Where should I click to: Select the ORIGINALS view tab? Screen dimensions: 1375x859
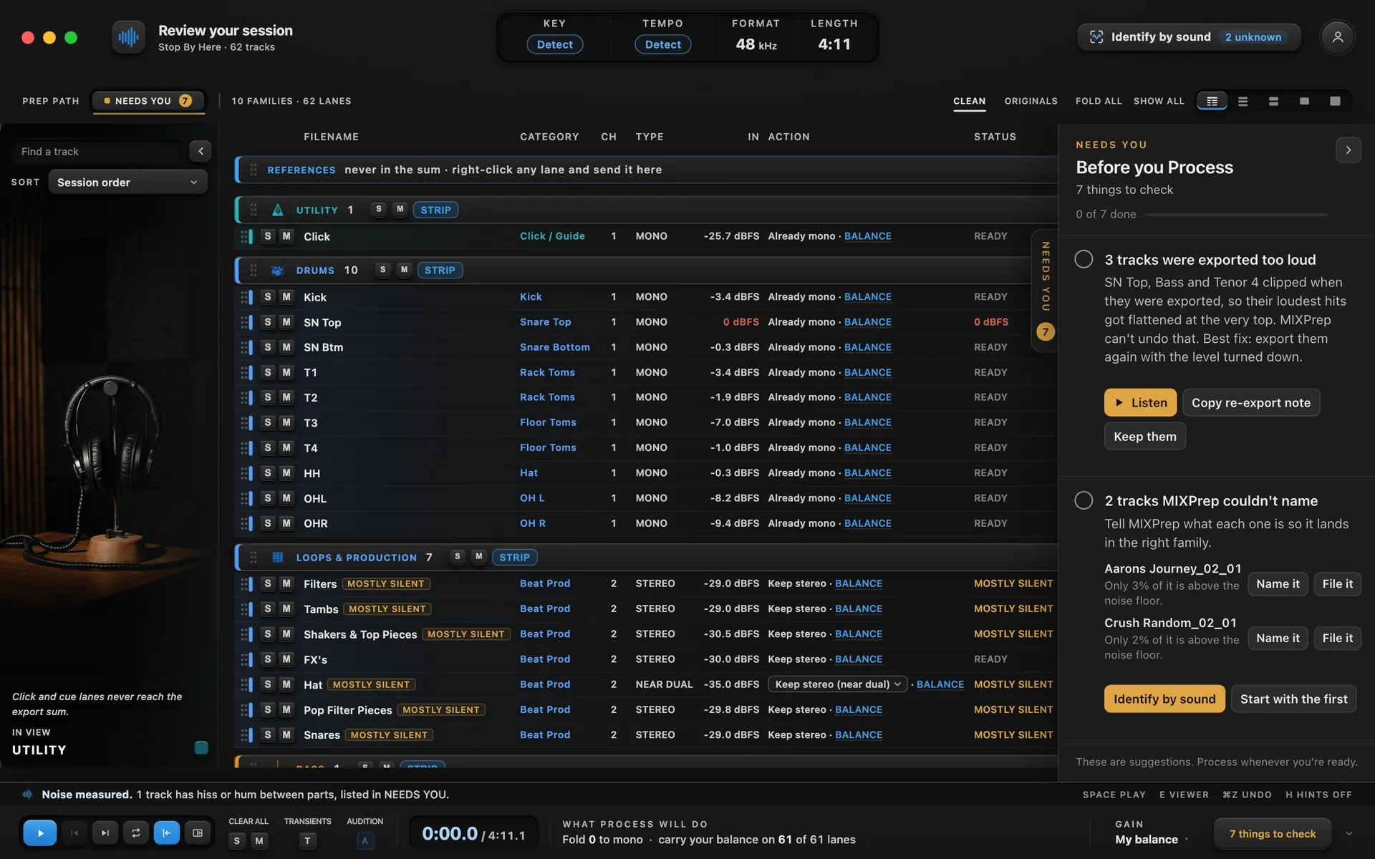(x=1031, y=101)
